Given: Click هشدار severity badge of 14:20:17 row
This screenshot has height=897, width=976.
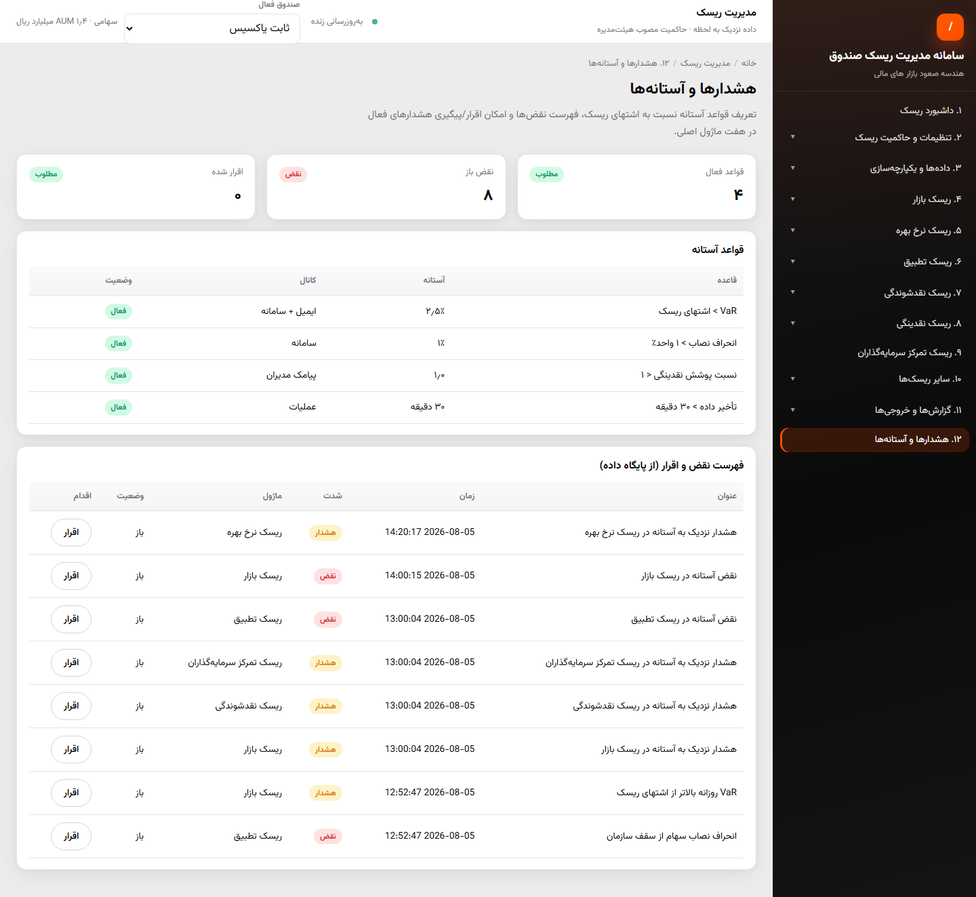Looking at the screenshot, I should coord(325,532).
